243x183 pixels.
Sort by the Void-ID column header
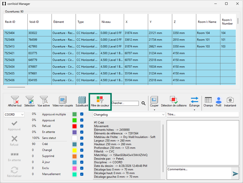(39, 22)
